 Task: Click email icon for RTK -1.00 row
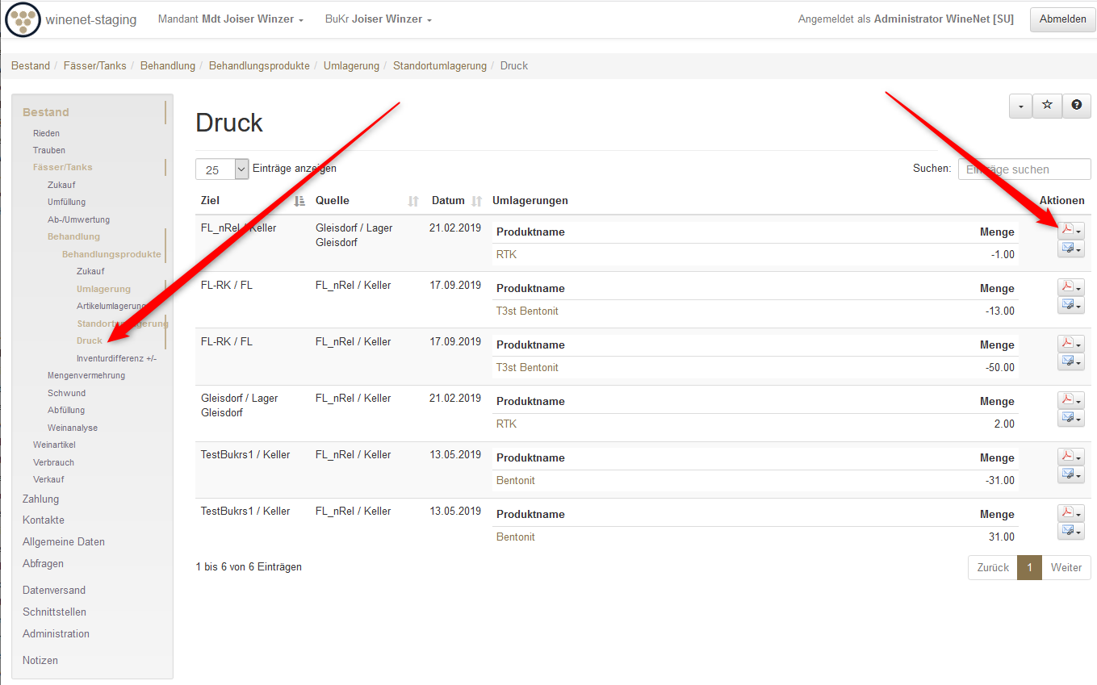1066,249
